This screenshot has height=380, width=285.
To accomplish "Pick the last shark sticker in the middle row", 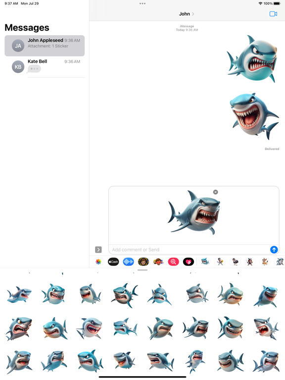I will click(x=266, y=329).
